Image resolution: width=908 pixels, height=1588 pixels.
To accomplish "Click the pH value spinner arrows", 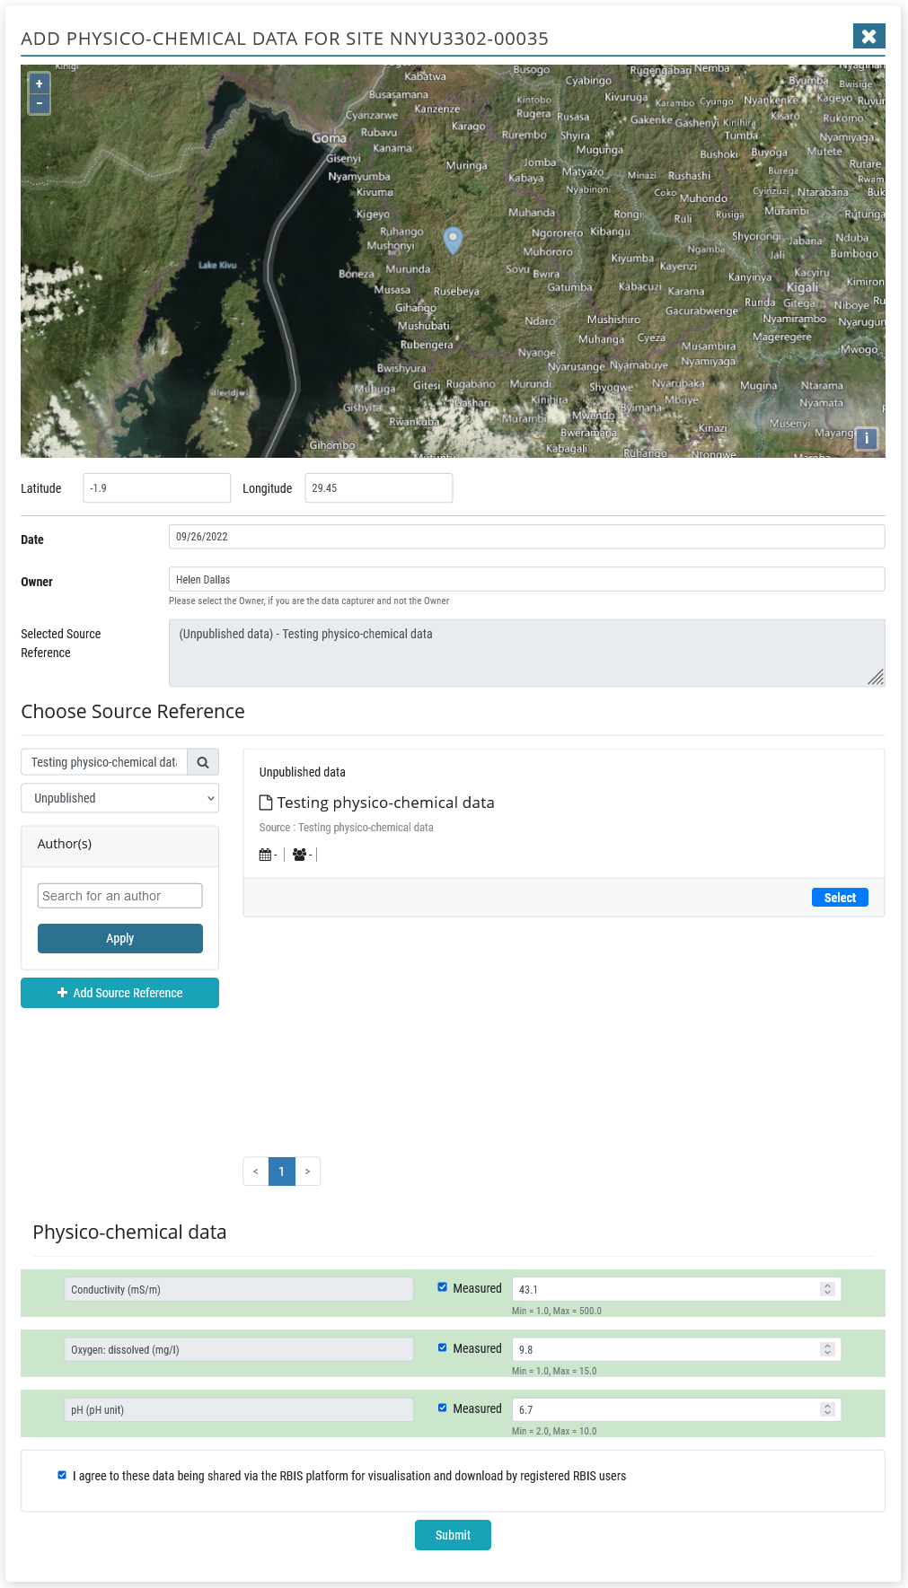I will pyautogui.click(x=827, y=1409).
